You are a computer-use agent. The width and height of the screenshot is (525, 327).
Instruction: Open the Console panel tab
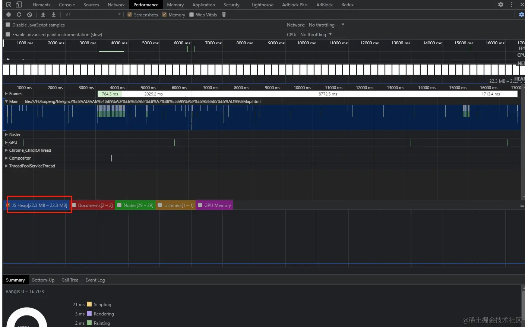point(67,5)
